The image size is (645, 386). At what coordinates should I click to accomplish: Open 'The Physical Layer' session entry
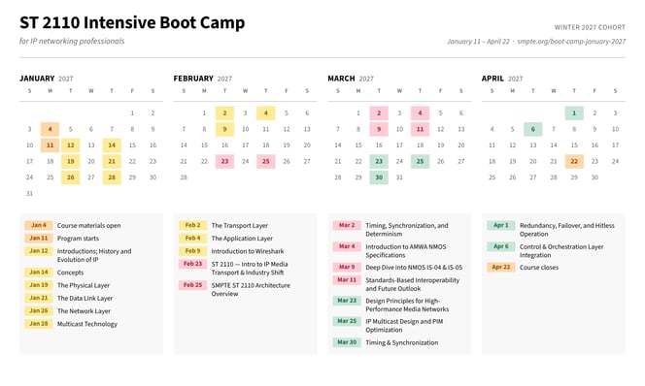click(x=84, y=285)
